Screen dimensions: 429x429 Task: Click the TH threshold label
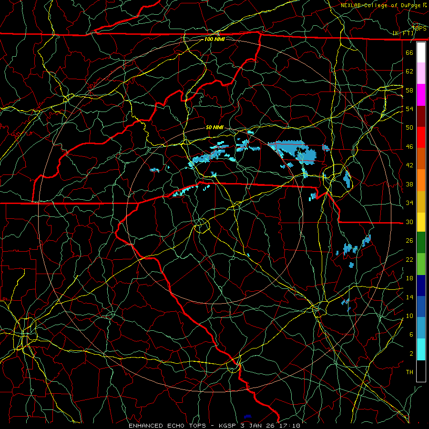point(409,372)
